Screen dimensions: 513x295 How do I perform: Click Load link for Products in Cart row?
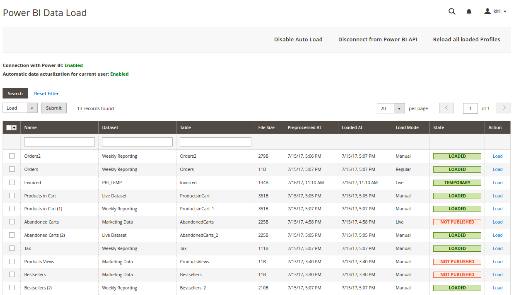coord(497,196)
